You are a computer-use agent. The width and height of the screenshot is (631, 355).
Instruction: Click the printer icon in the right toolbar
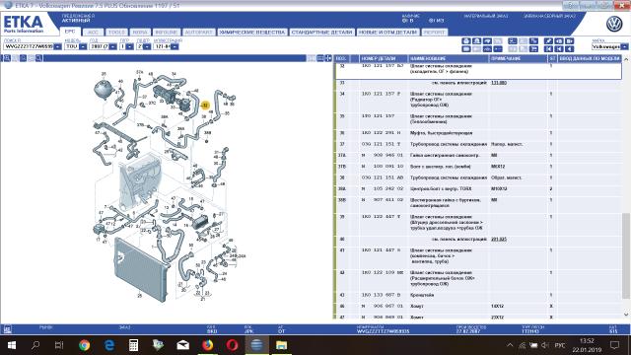pos(466,41)
